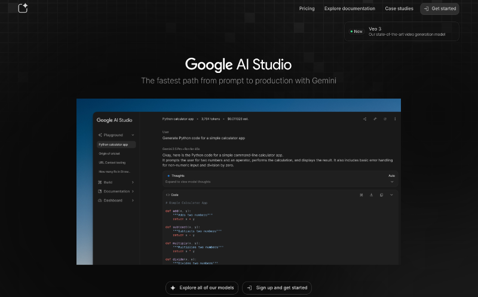Click the copy icon in Code block
This screenshot has width=478, height=297.
381,195
